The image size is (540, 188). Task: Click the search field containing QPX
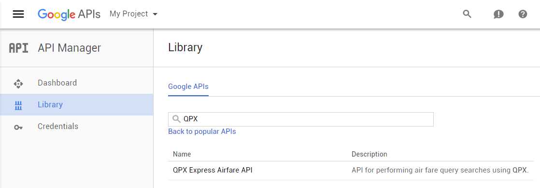(300, 119)
